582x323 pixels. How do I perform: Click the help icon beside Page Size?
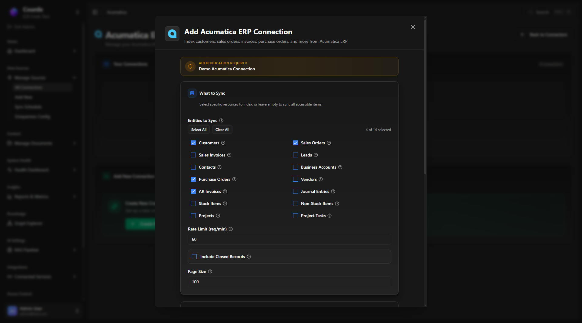pyautogui.click(x=210, y=271)
